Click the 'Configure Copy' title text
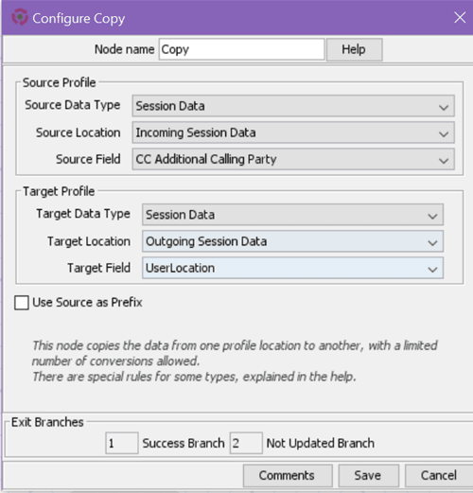This screenshot has width=473, height=493. [x=79, y=19]
